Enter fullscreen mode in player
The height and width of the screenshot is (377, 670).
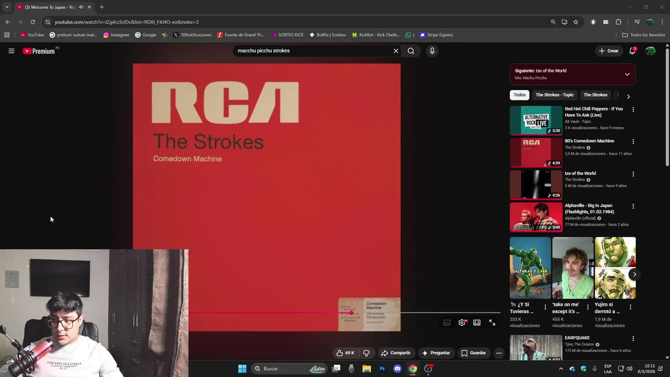[x=492, y=323]
